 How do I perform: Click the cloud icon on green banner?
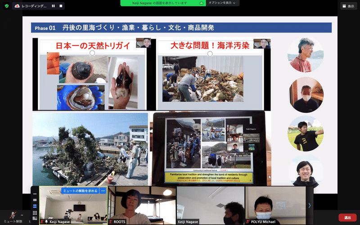(201, 3)
